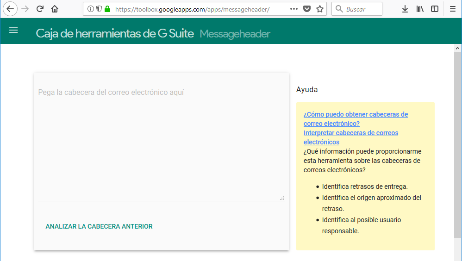Open the library icon
Image resolution: width=462 pixels, height=261 pixels.
(x=420, y=9)
